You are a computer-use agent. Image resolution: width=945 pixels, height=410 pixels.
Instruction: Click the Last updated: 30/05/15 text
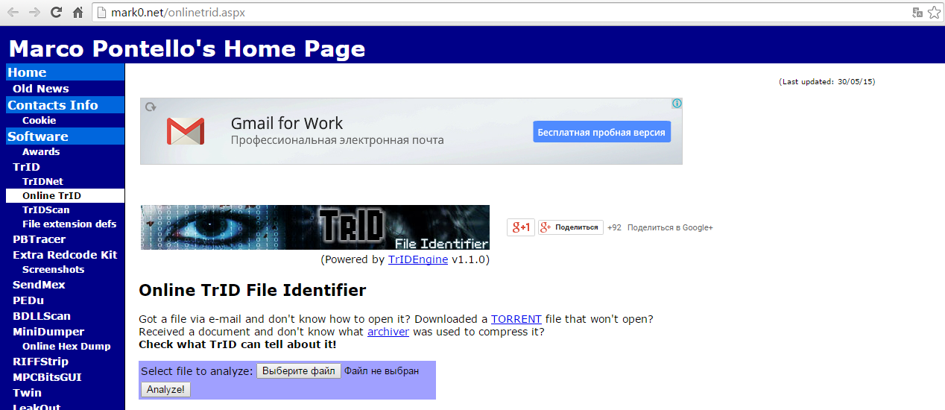(827, 82)
